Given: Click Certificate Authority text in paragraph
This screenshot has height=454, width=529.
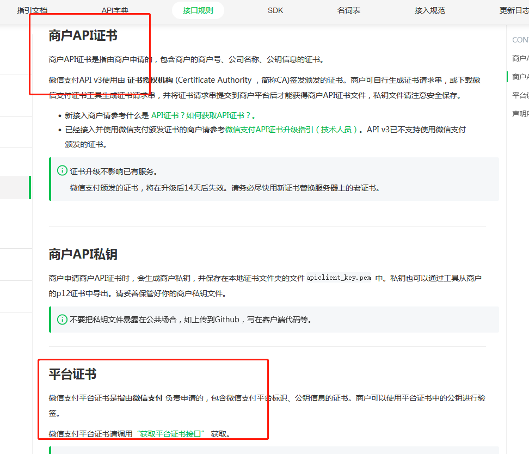Looking at the screenshot, I should [214, 80].
